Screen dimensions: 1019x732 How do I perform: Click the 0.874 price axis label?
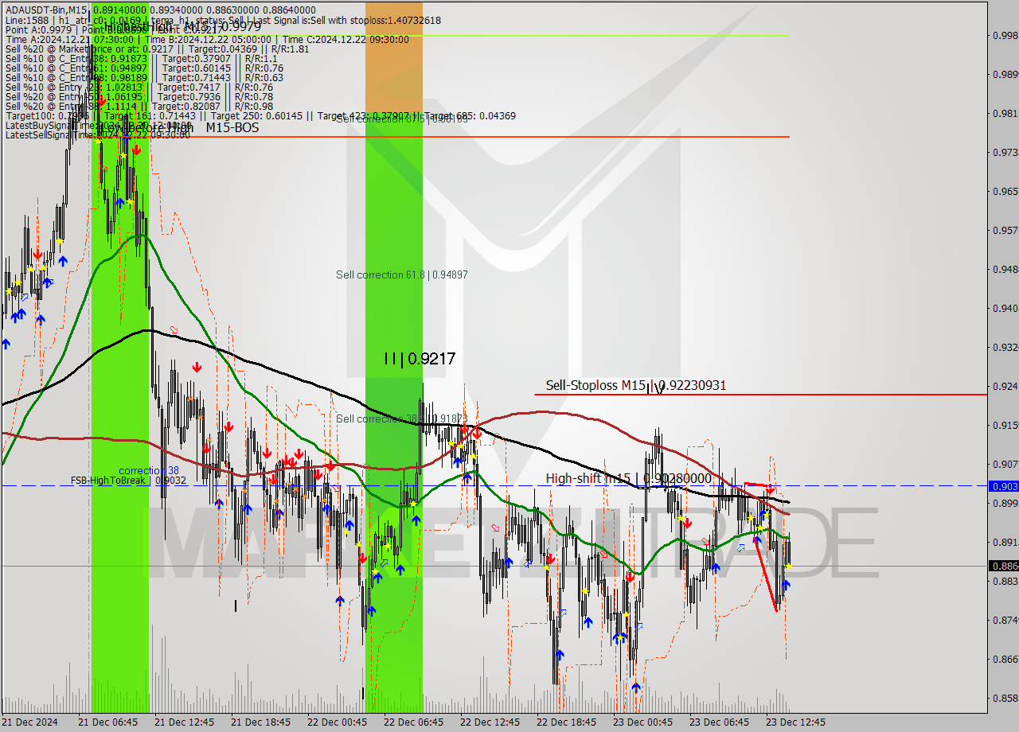tap(1004, 620)
